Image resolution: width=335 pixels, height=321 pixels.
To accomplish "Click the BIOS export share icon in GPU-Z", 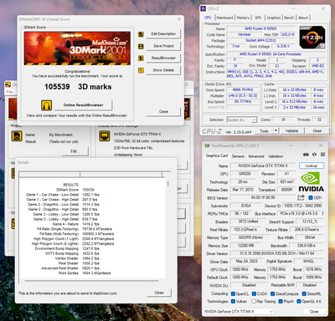I will point(301,197).
